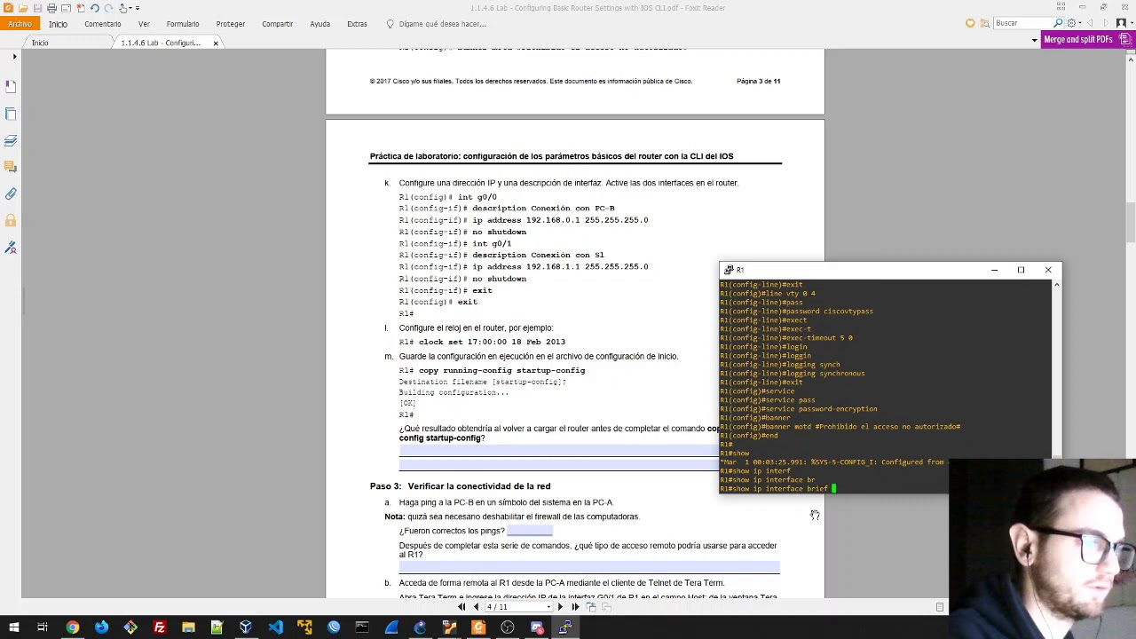Open the Windows Start menu
Screen dimensions: 1136x639
click(13, 628)
